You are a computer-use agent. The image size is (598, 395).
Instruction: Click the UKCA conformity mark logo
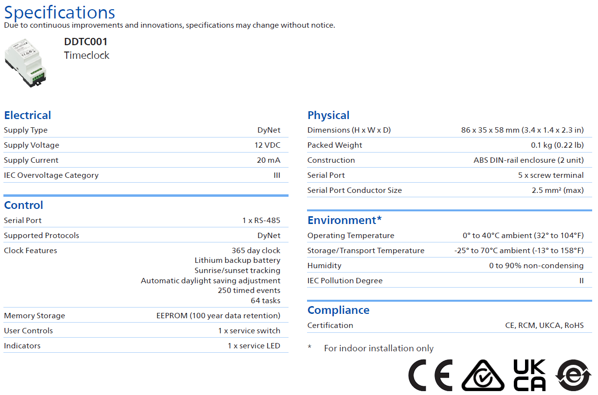click(x=530, y=376)
